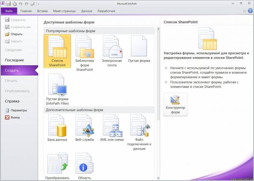Switch to the Вставка tab
Viewport: 254px width, 181px height.
[x=42, y=11]
